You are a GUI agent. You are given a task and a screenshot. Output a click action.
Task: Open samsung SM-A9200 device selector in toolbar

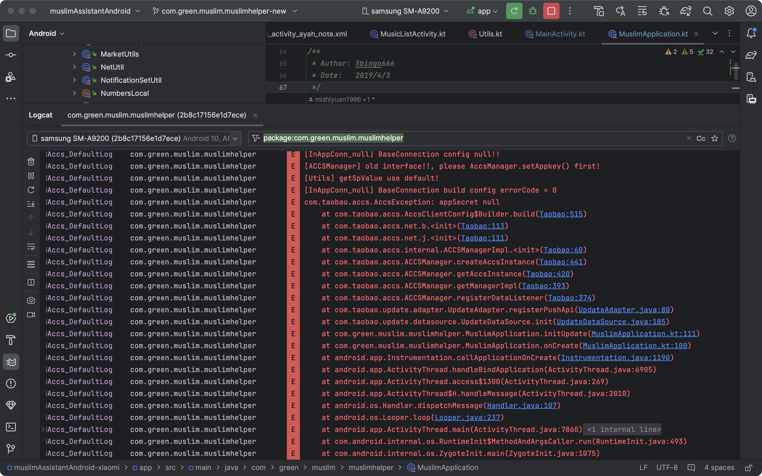(x=405, y=11)
